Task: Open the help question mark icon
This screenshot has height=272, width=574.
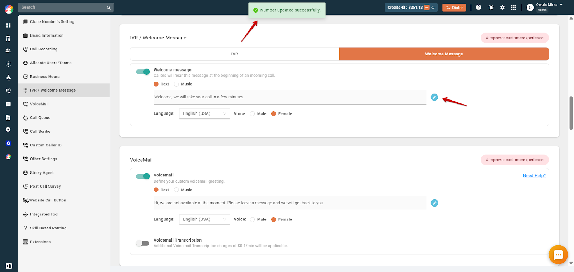Action: coord(479,7)
